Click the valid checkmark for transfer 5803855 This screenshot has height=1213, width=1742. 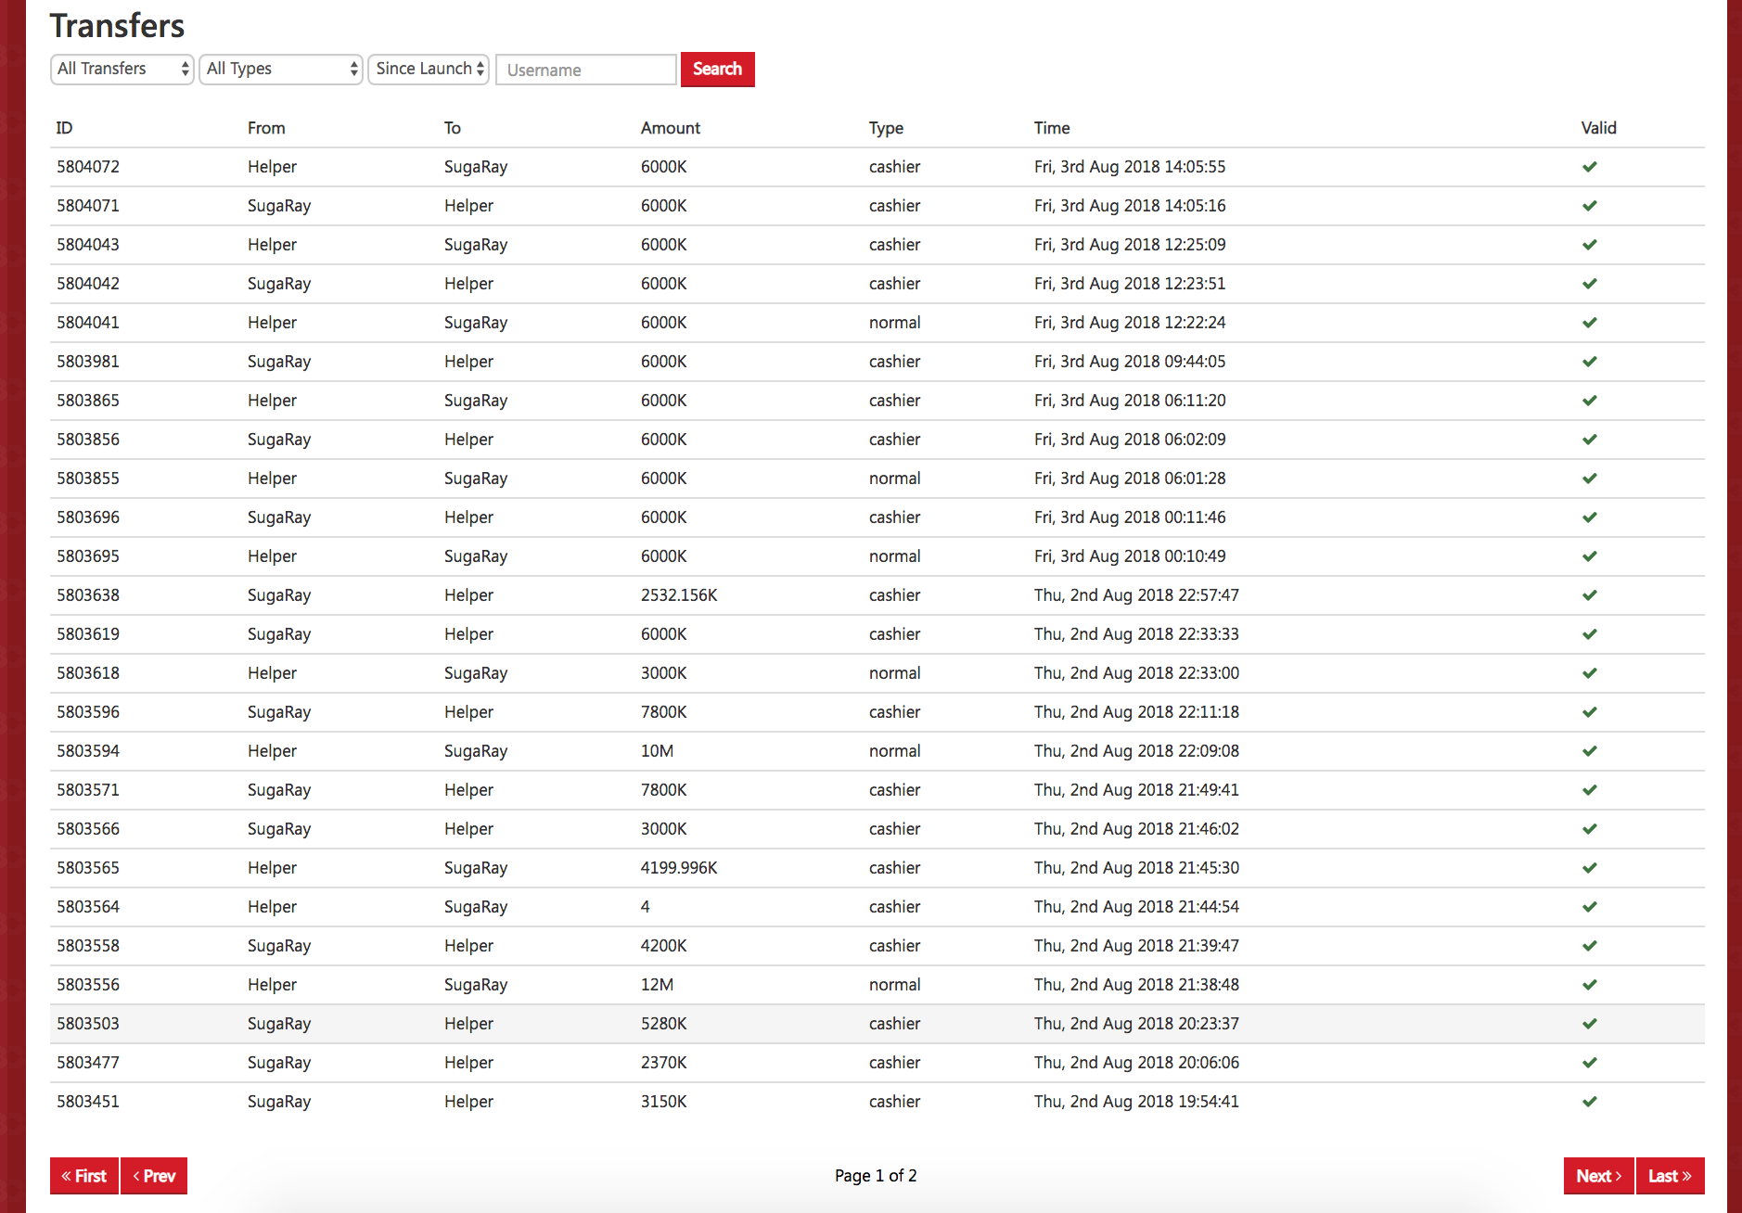(x=1590, y=479)
